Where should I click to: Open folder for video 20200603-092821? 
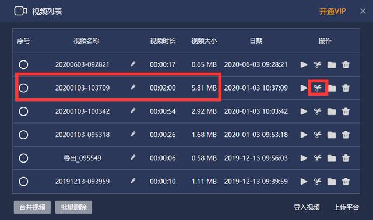[x=332, y=64]
